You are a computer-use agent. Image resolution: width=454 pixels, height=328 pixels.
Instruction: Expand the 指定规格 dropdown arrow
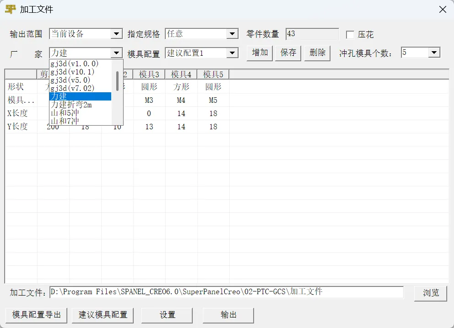click(232, 34)
